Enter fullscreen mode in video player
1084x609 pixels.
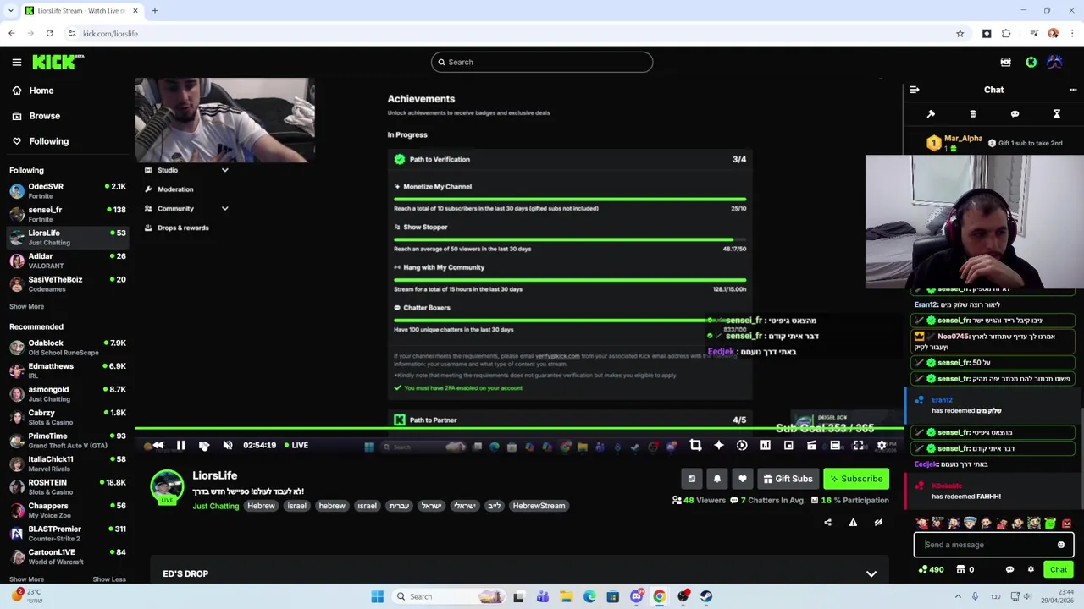point(858,446)
